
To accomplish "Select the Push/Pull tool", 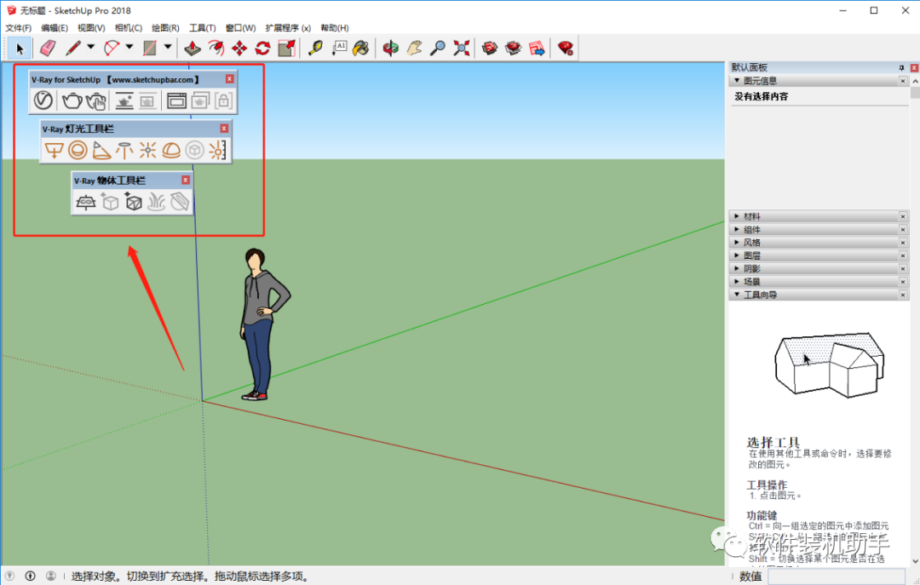I will [193, 49].
